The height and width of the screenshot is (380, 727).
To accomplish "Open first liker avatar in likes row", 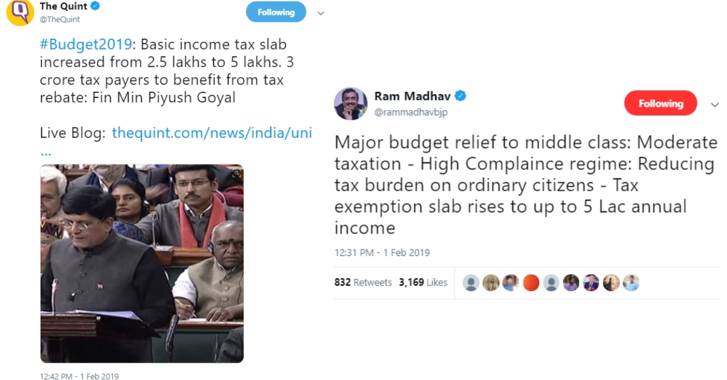I will [x=471, y=283].
